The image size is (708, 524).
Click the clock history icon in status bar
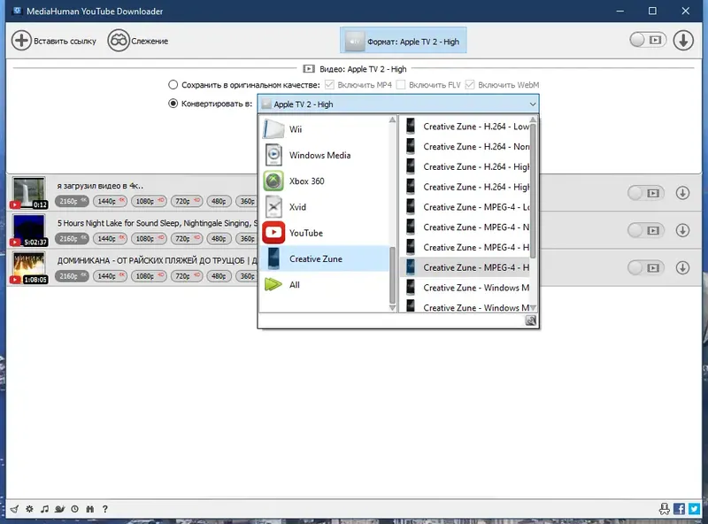[74, 509]
